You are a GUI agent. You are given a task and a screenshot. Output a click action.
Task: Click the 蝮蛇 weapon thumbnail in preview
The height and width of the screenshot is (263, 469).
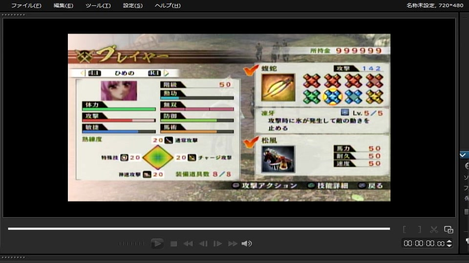pos(278,87)
